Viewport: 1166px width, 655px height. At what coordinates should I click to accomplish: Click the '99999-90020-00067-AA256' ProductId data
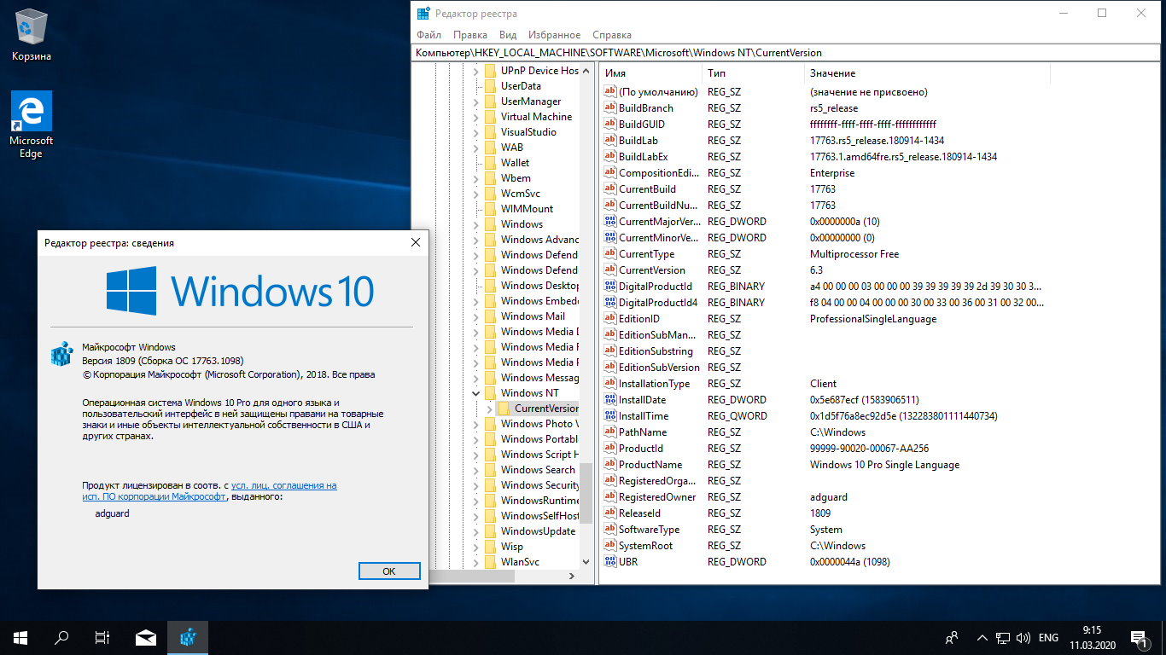(x=869, y=449)
